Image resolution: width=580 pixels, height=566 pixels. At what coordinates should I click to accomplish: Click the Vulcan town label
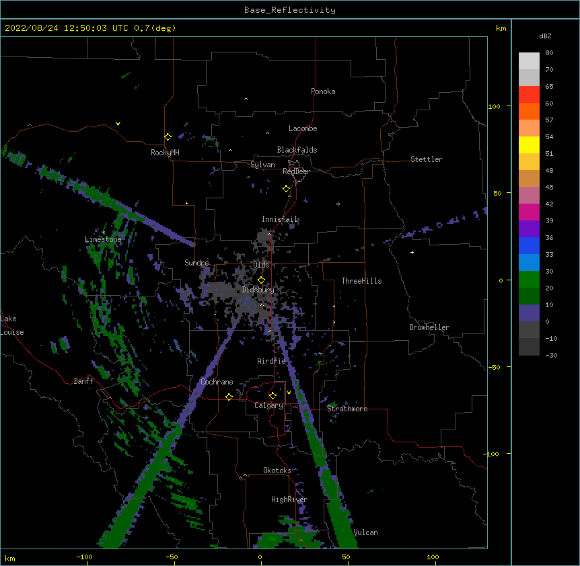coord(366,532)
